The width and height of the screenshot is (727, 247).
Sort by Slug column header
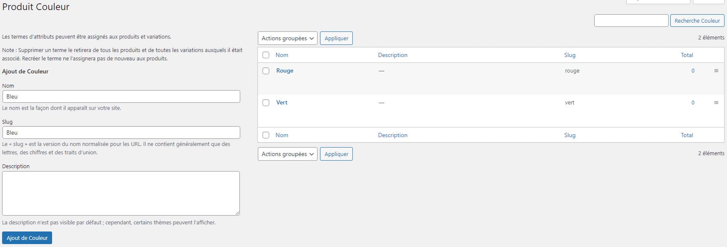coord(570,55)
